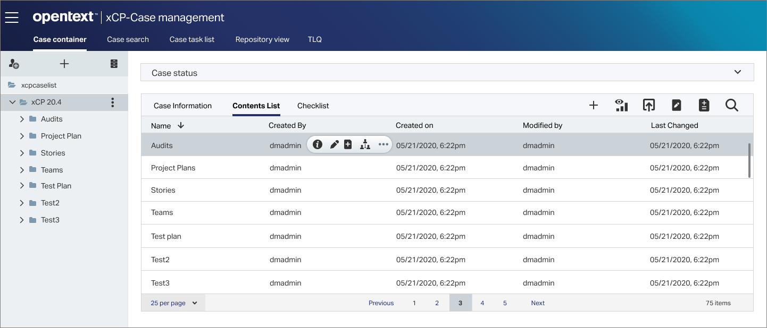Go to page 1
767x328 pixels.
point(414,303)
